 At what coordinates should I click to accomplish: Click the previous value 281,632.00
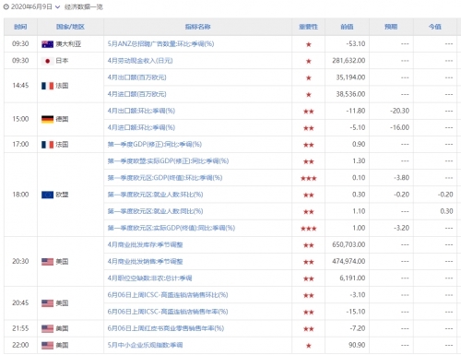pyautogui.click(x=349, y=61)
